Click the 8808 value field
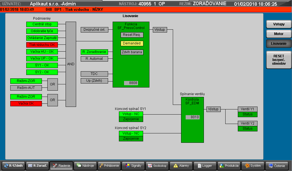Viewport: 292px width, 171px height. point(131,83)
